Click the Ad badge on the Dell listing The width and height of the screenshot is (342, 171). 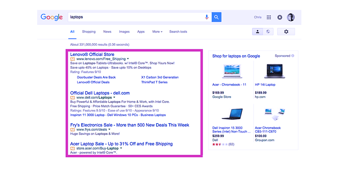[x=72, y=97]
